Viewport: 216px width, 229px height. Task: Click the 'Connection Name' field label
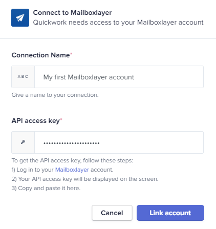40,55
